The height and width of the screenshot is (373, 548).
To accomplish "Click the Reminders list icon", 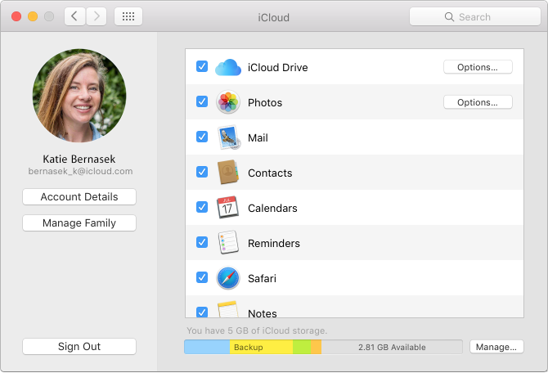I will (x=228, y=243).
